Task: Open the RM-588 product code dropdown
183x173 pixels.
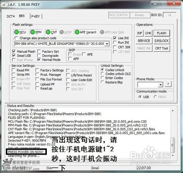Action: coord(107,44)
